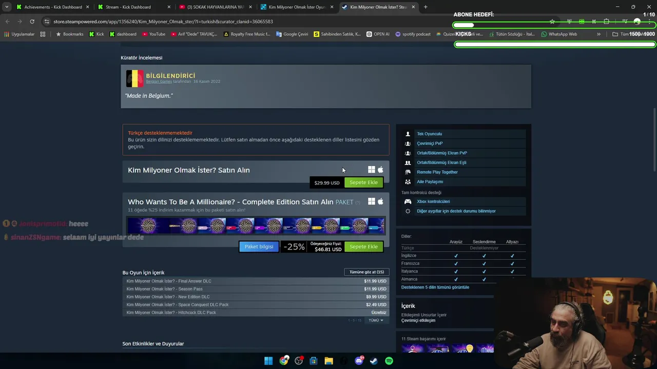Click the icon beside Ortak/Bölünmüş Ekran PvP
Image resolution: width=657 pixels, height=369 pixels.
tap(408, 153)
